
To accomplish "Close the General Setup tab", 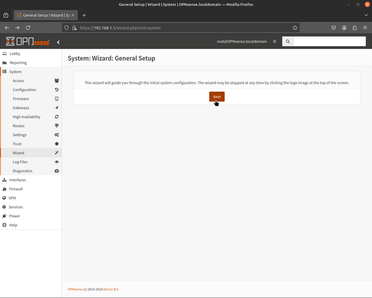I will coord(73,15).
